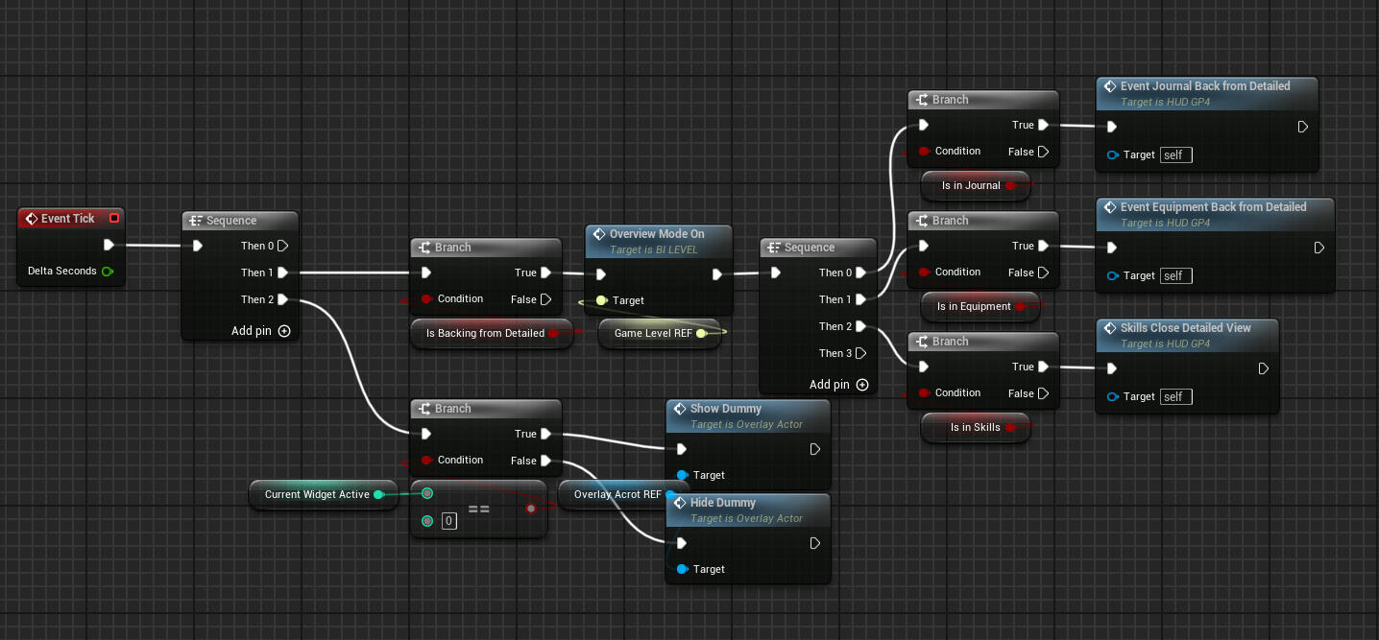
Task: Click the Is in Journal variable node
Action: [x=970, y=185]
